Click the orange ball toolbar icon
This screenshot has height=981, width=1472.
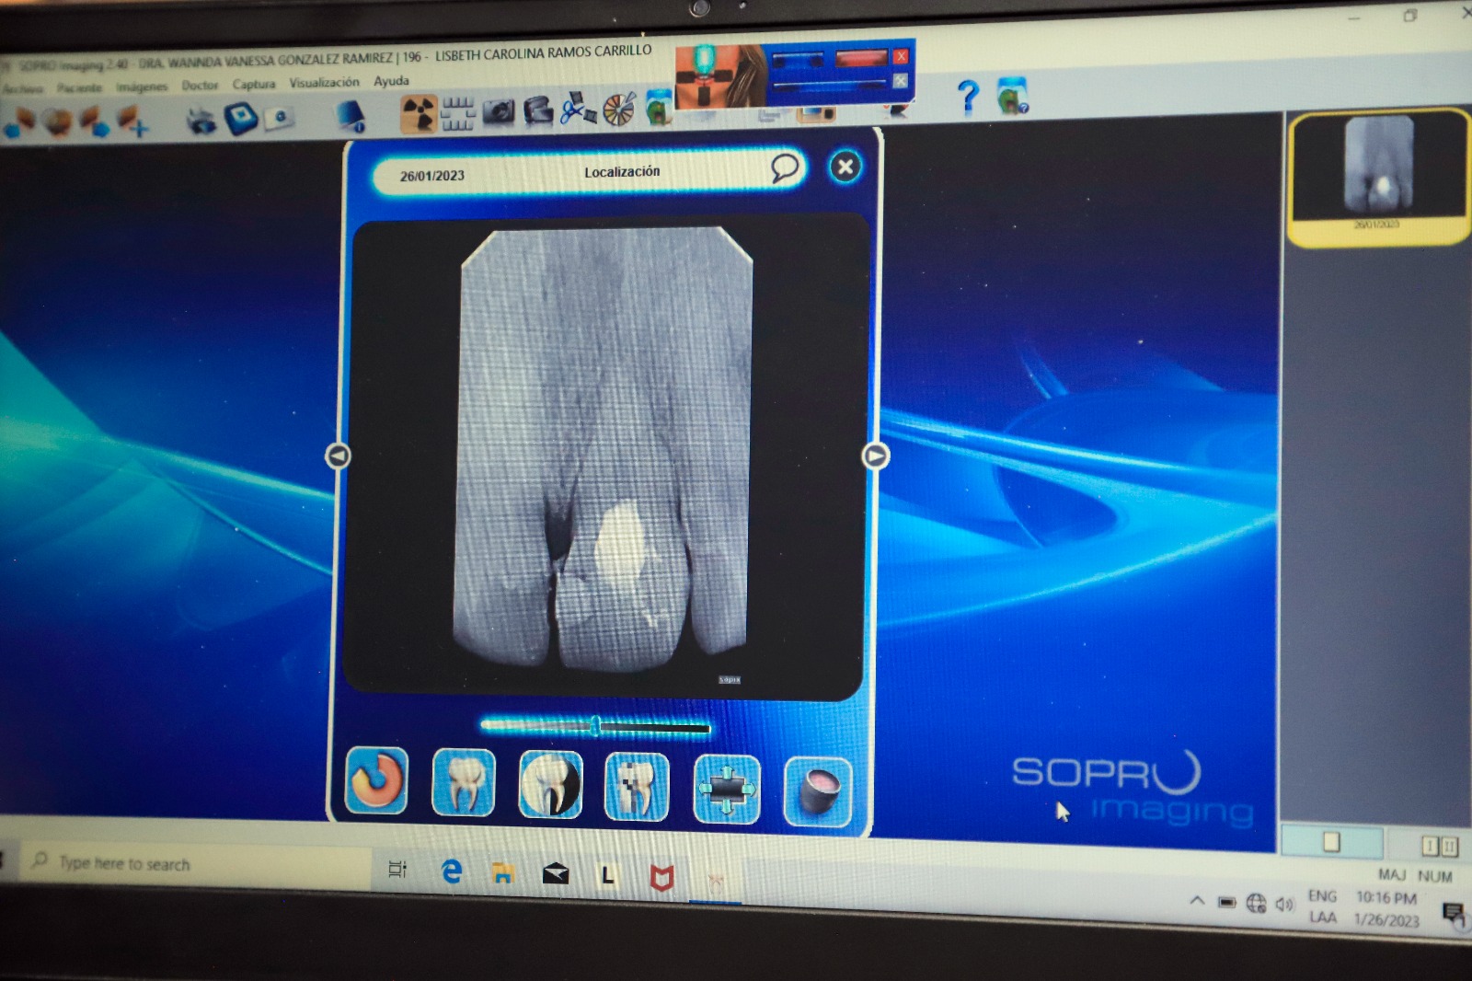57,122
